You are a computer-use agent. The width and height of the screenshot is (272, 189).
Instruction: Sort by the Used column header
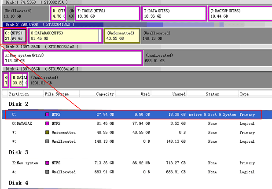tap(133, 94)
